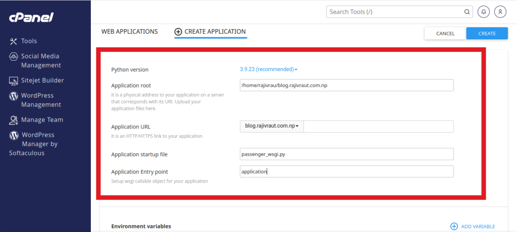Click the Application root input field
Image resolution: width=517 pixels, height=232 pixels.
point(346,85)
